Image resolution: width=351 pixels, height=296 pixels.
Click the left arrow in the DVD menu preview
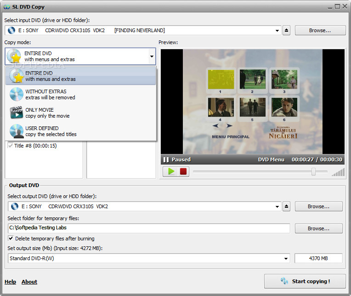(216, 125)
